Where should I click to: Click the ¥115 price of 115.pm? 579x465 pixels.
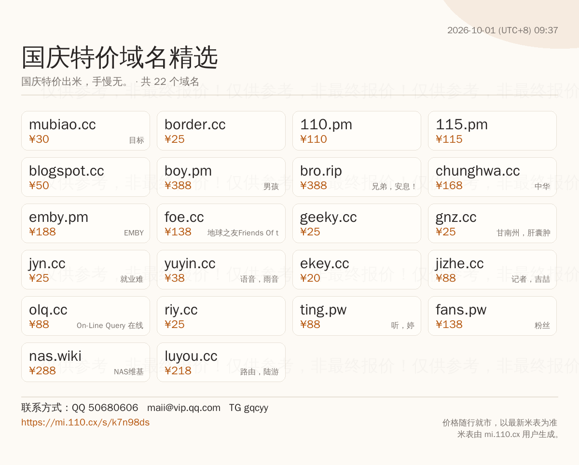[x=449, y=139]
